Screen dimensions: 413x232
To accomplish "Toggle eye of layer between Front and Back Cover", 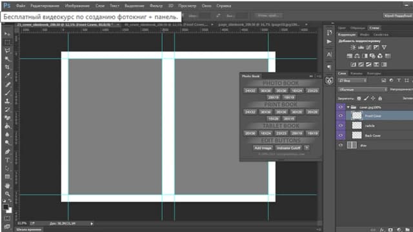I will (341, 126).
